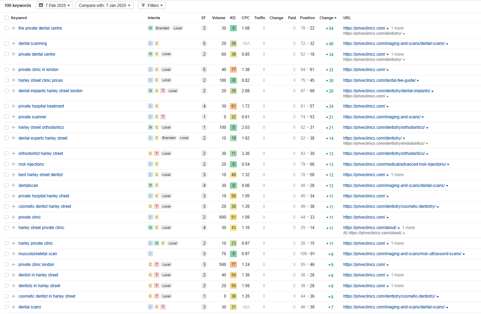The height and width of the screenshot is (314, 481).
Task: Click the KD 77 badge for 'private clinic london'
Action: 233,265
